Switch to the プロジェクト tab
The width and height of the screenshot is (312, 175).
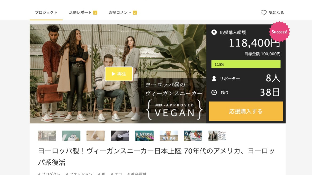coord(46,12)
